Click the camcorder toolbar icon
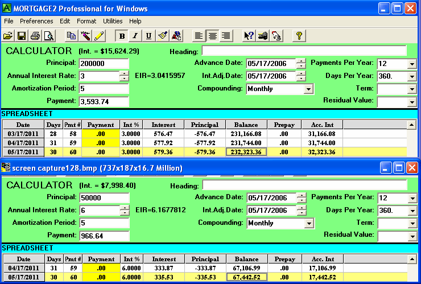 point(262,36)
